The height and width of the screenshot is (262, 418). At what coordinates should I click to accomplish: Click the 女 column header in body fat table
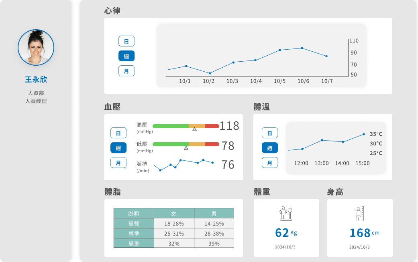tap(174, 213)
